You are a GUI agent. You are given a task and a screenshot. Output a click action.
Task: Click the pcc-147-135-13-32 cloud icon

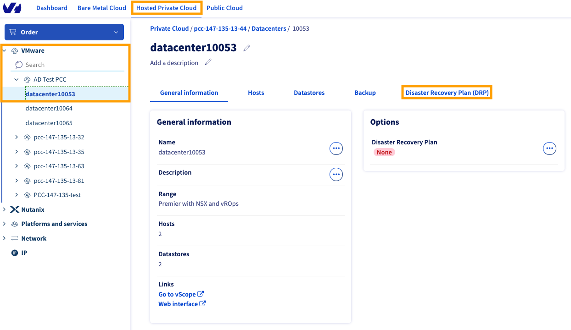27,137
